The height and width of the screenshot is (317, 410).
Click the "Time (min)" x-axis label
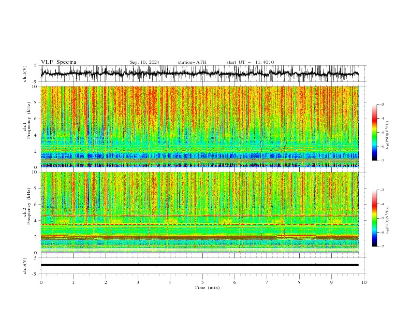(x=207, y=287)
